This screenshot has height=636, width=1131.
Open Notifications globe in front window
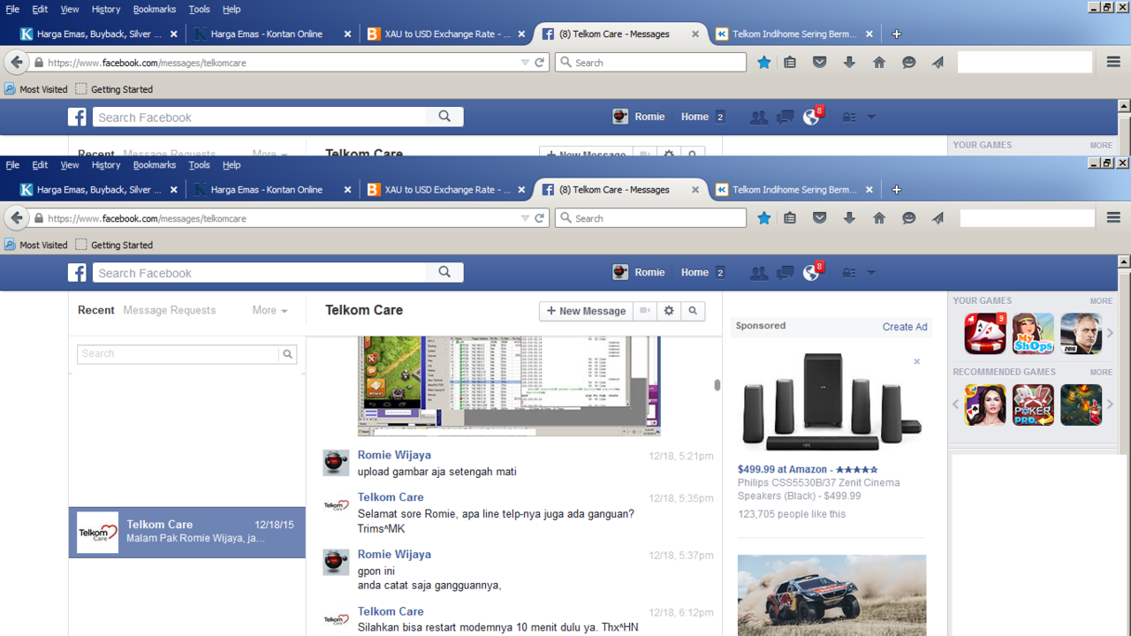click(811, 273)
